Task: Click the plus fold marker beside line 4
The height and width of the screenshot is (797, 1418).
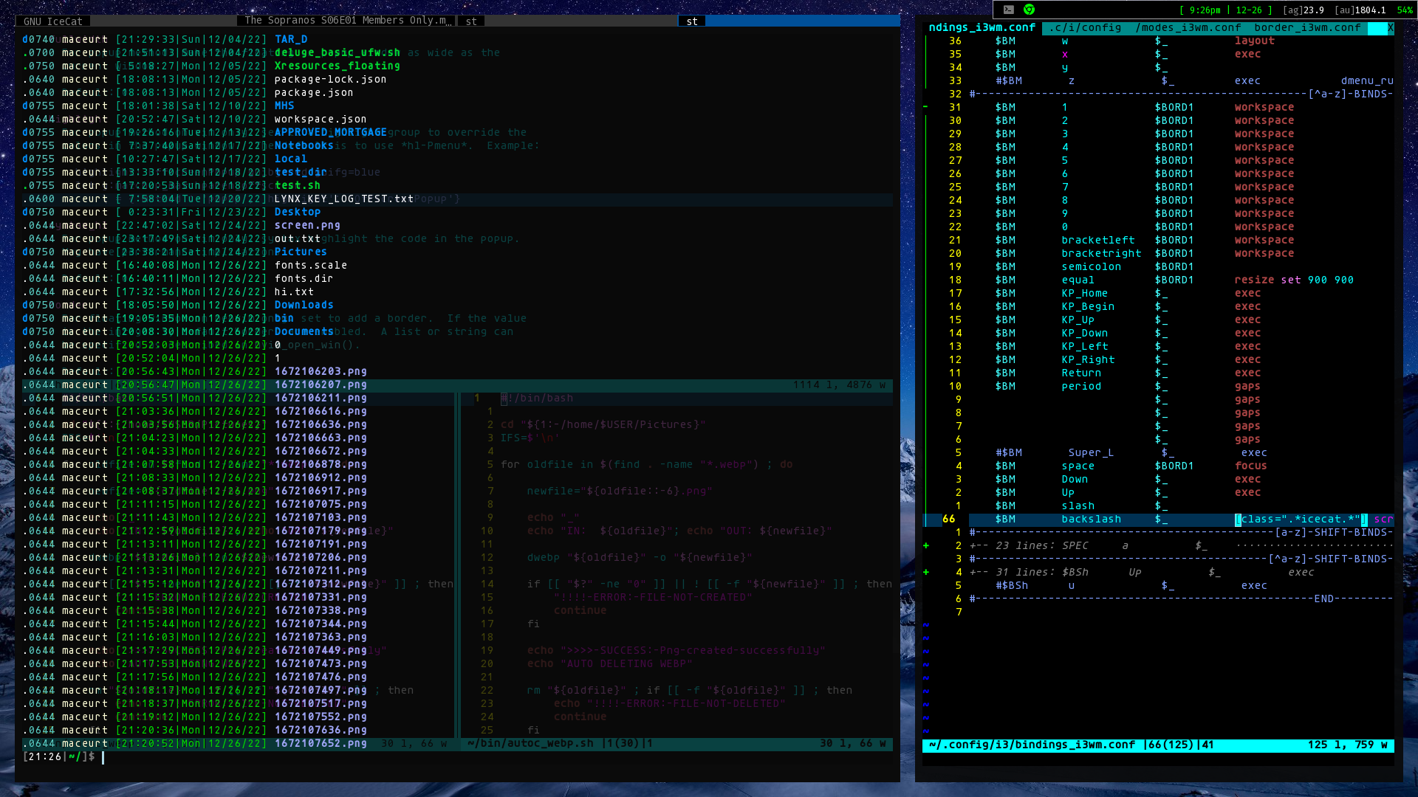Action: 926,572
